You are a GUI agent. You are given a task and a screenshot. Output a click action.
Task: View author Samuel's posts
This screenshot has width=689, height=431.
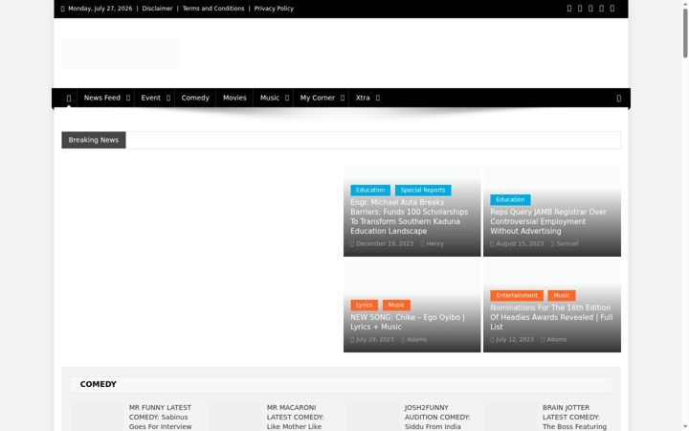(x=567, y=243)
